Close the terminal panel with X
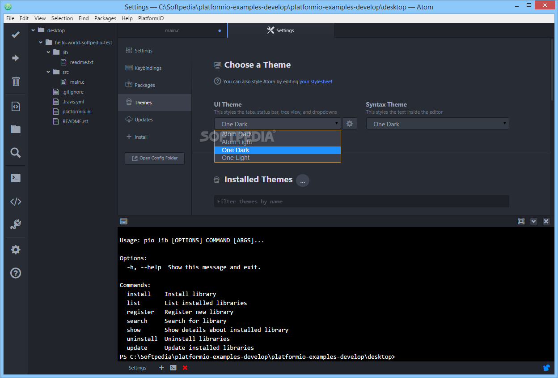This screenshot has height=378, width=558. point(546,221)
